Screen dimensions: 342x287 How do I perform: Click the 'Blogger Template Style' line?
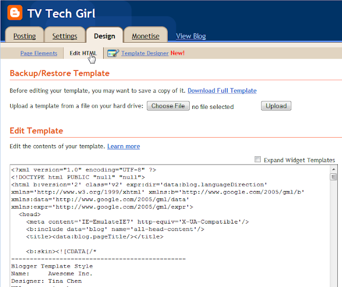52,266
